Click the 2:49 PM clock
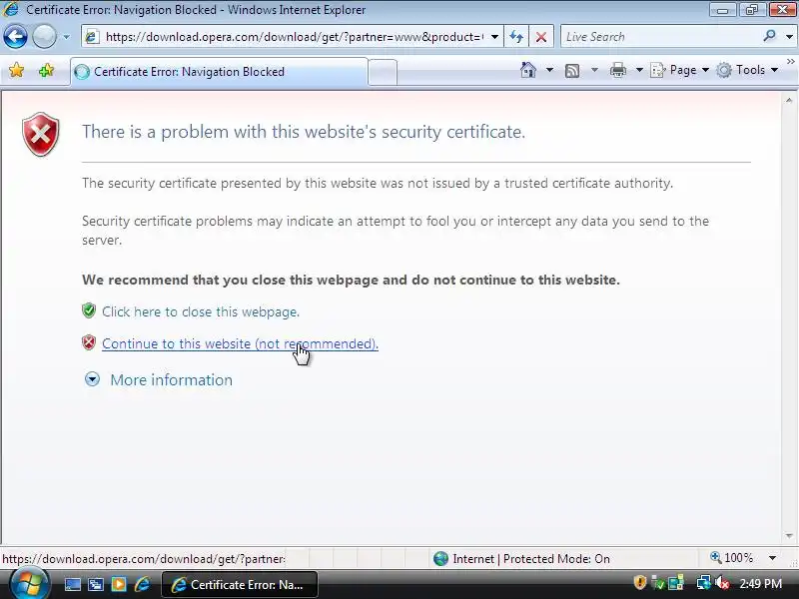Viewport: 799px width, 599px height. click(760, 584)
